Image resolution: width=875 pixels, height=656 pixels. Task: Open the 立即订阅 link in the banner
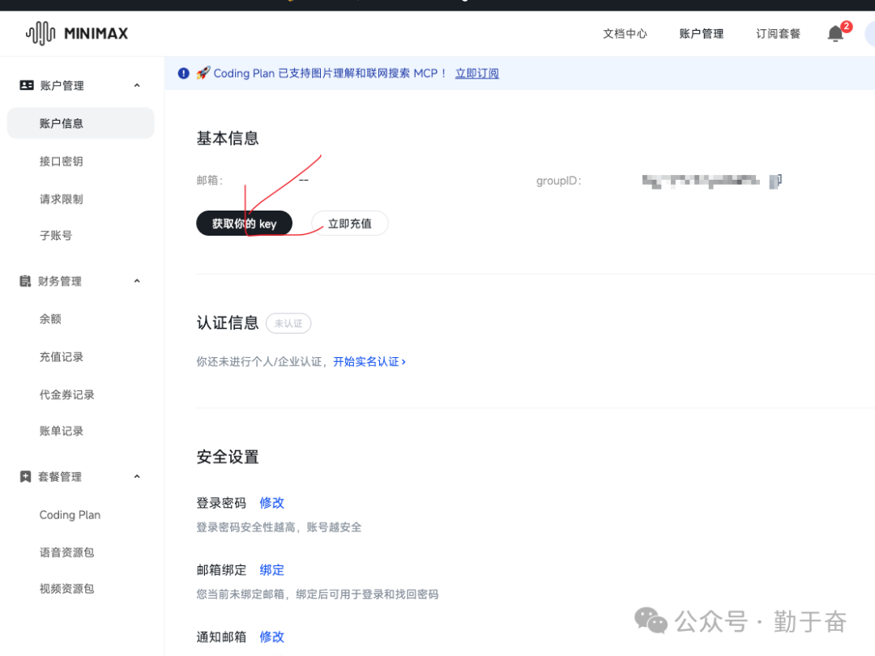click(x=476, y=73)
